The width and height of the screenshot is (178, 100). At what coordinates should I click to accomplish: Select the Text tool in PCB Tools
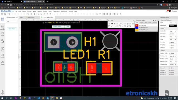tap(117, 24)
